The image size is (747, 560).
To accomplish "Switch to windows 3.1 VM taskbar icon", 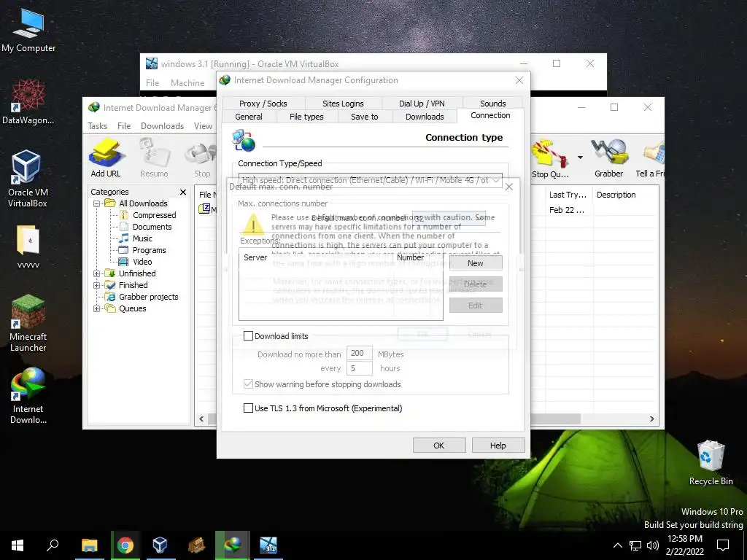I will point(268,545).
